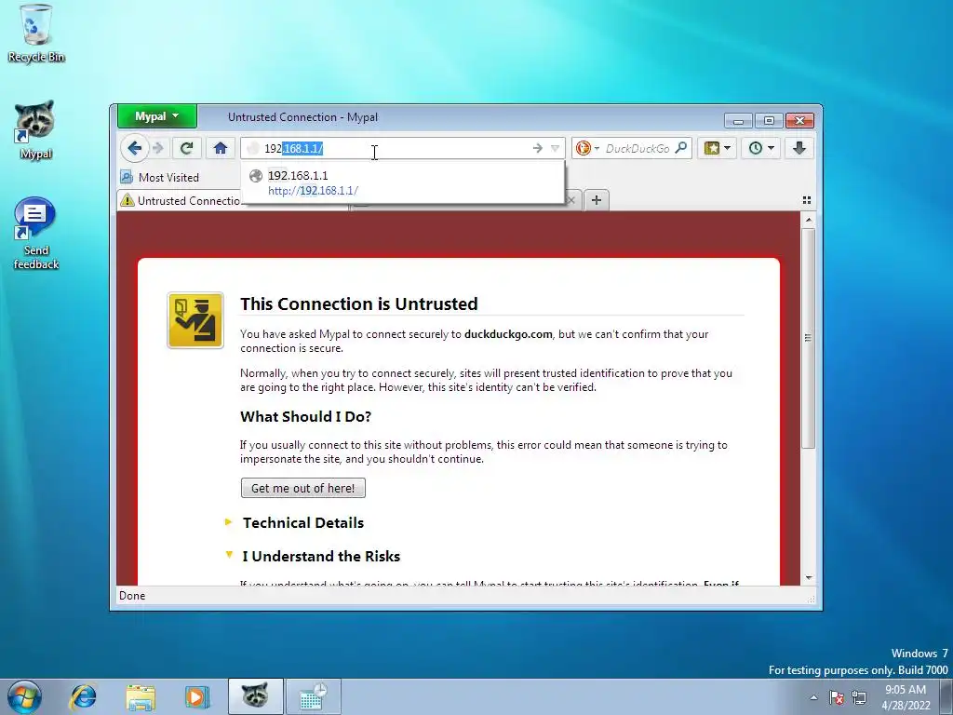Open the Bookmarks menu button

click(x=718, y=148)
